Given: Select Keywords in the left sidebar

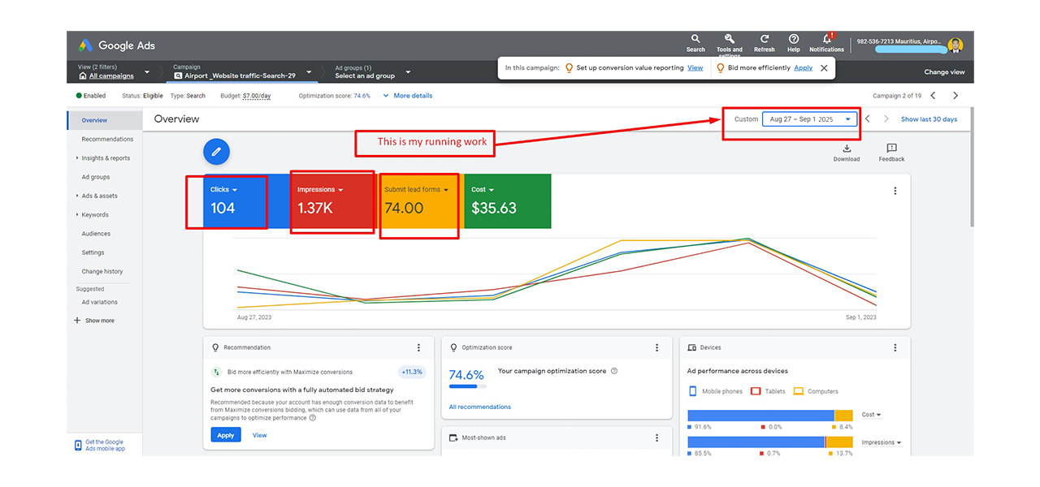Looking at the screenshot, I should click(x=95, y=215).
